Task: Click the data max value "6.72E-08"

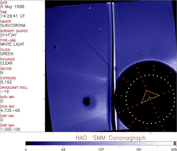Action: tap(10, 110)
